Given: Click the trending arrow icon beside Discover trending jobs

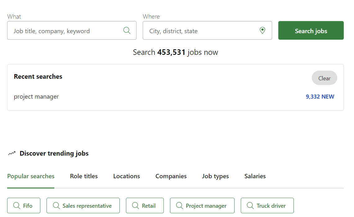Looking at the screenshot, I should [12, 153].
